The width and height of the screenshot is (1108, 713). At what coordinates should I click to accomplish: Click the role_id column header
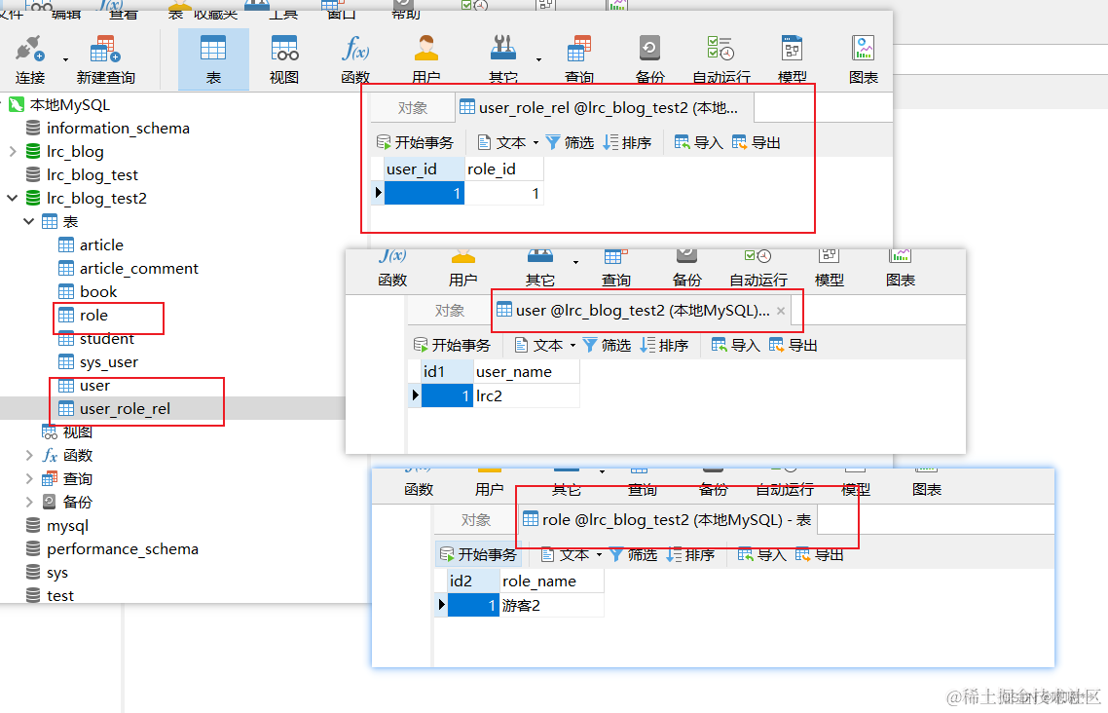point(503,169)
